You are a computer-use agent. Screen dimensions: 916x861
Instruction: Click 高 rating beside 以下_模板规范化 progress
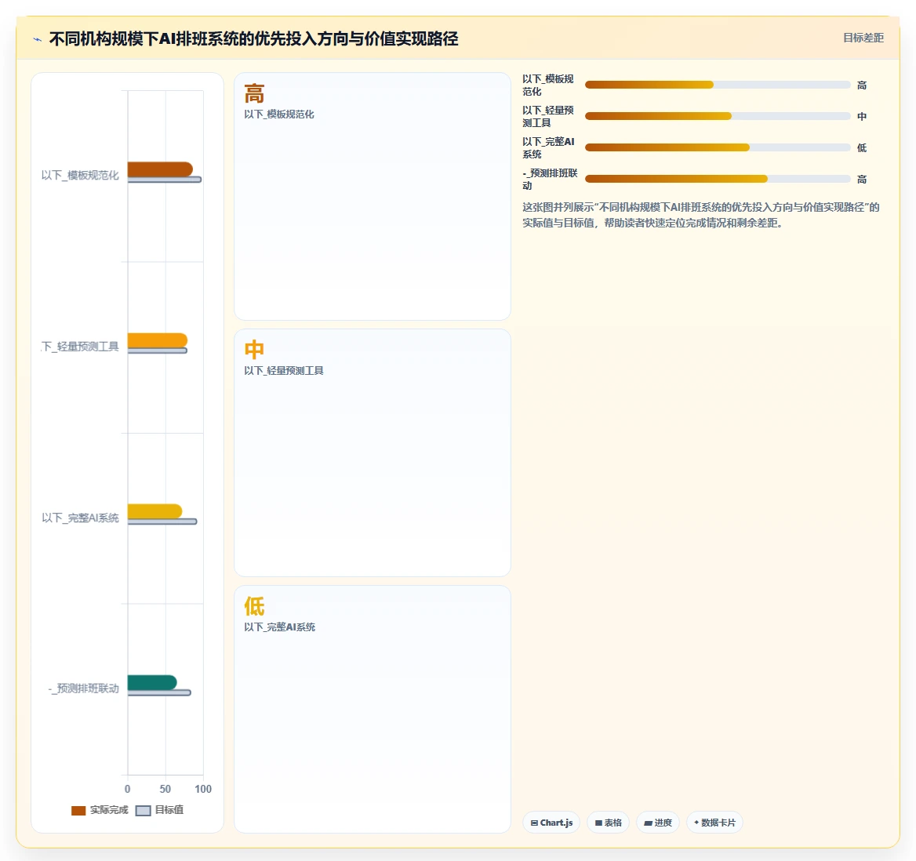pyautogui.click(x=862, y=85)
